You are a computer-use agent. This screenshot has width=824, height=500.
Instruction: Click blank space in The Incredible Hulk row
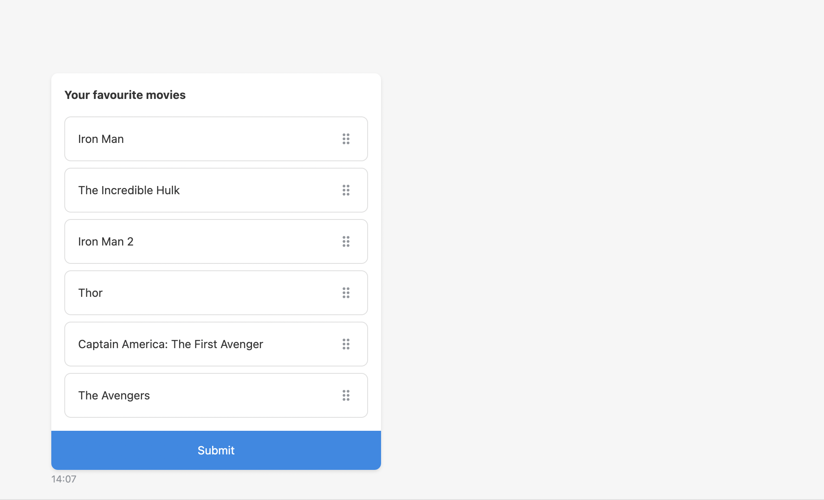click(x=261, y=190)
